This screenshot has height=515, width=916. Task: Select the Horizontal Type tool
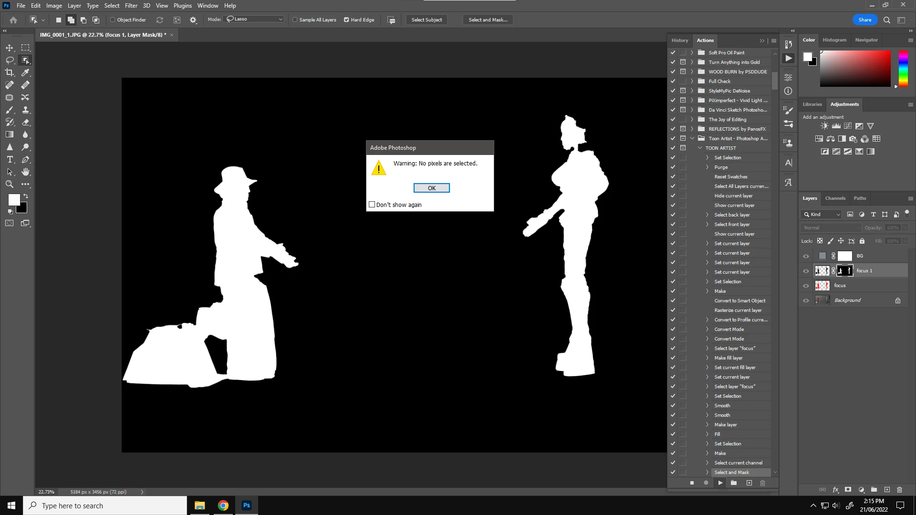[x=9, y=159]
